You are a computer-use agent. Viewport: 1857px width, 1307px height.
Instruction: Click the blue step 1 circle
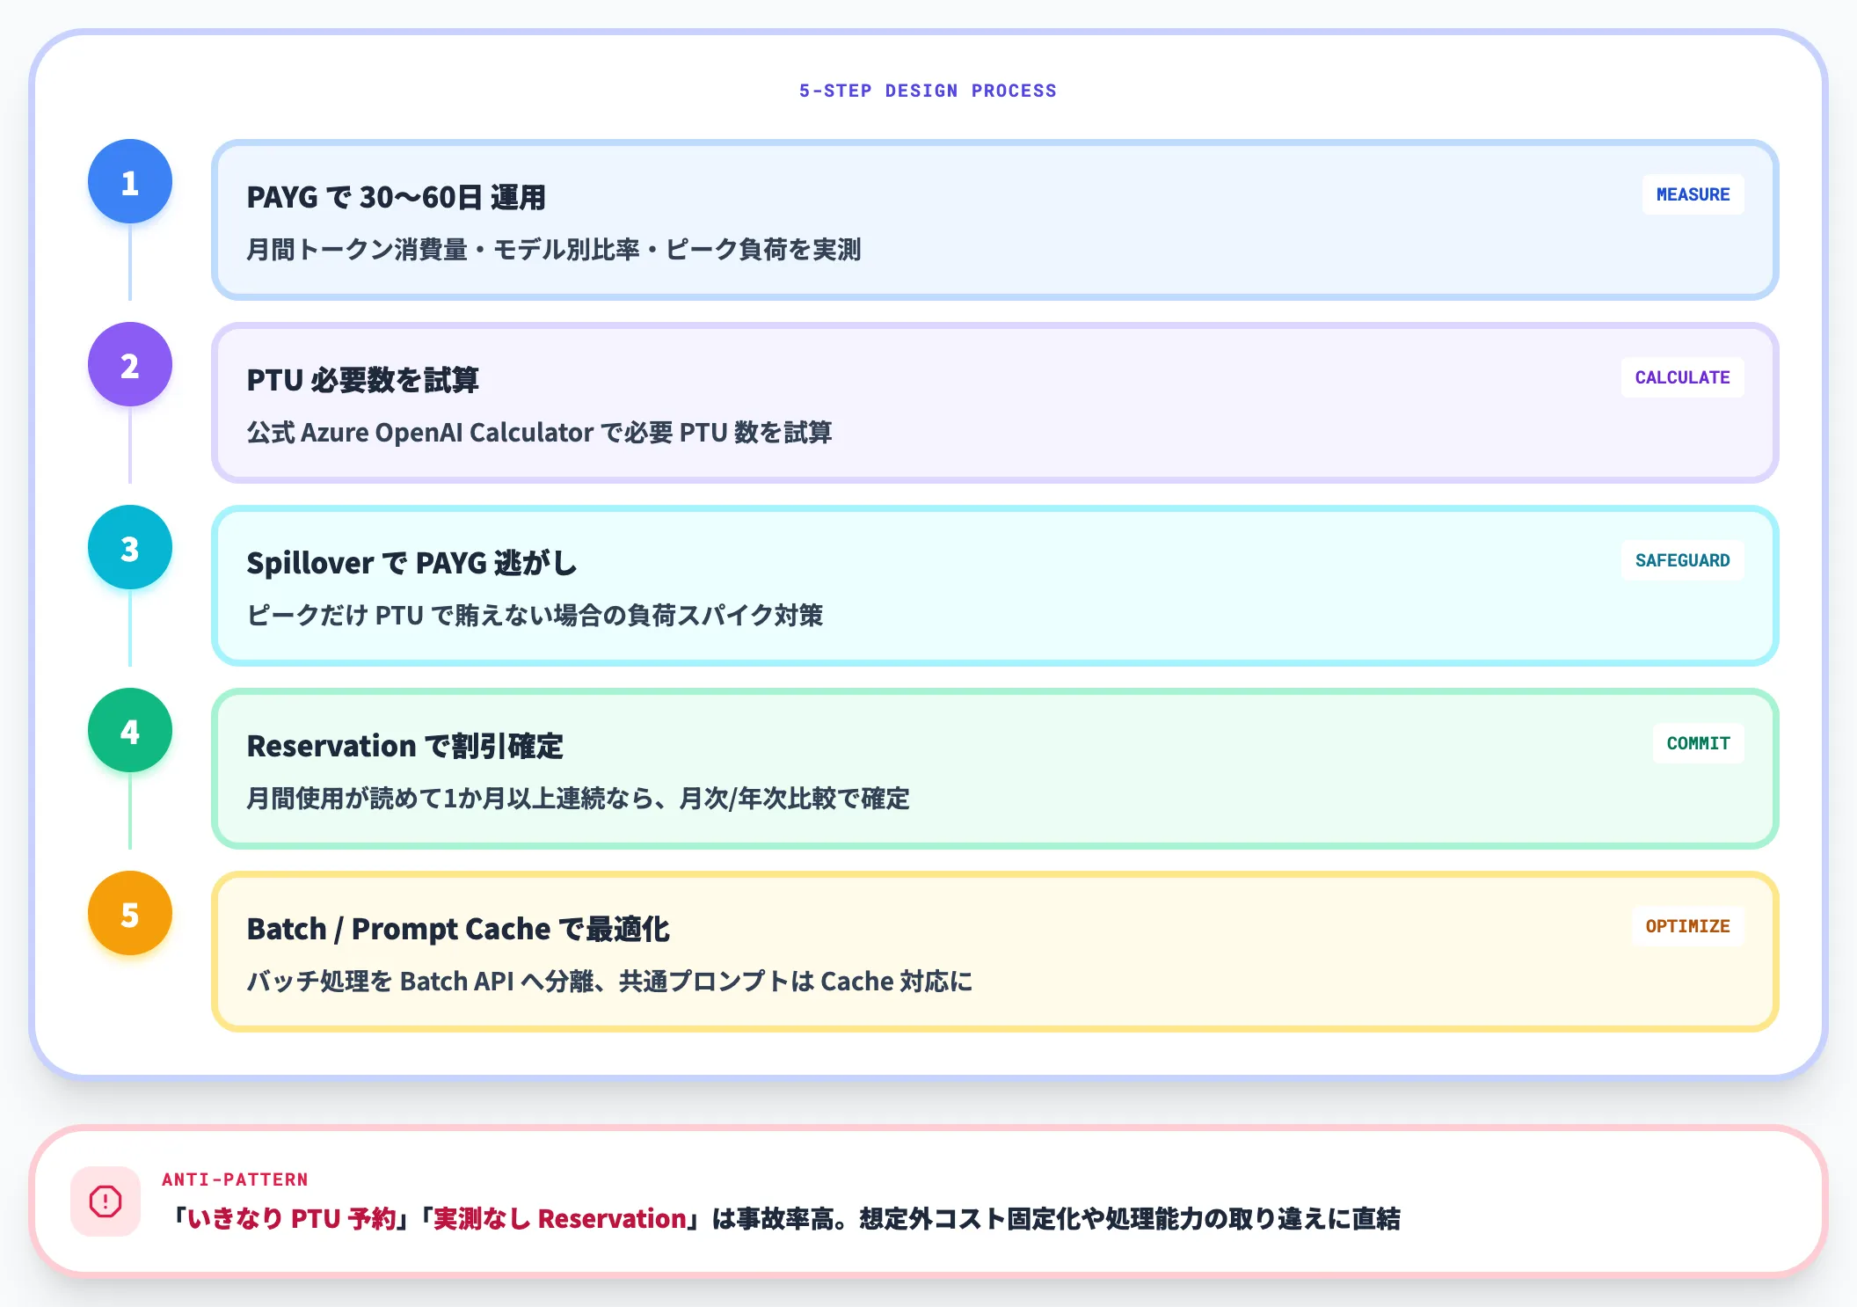[x=130, y=181]
